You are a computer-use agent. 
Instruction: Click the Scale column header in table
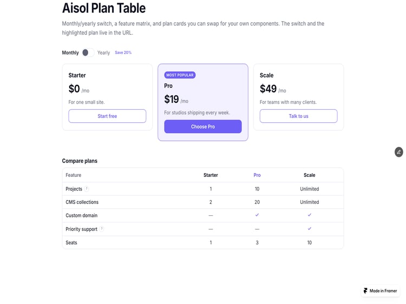click(310, 175)
